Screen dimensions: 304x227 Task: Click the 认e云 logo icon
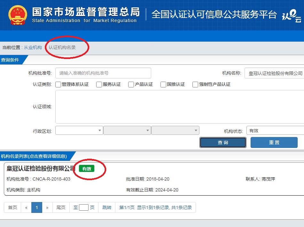[x=291, y=16]
